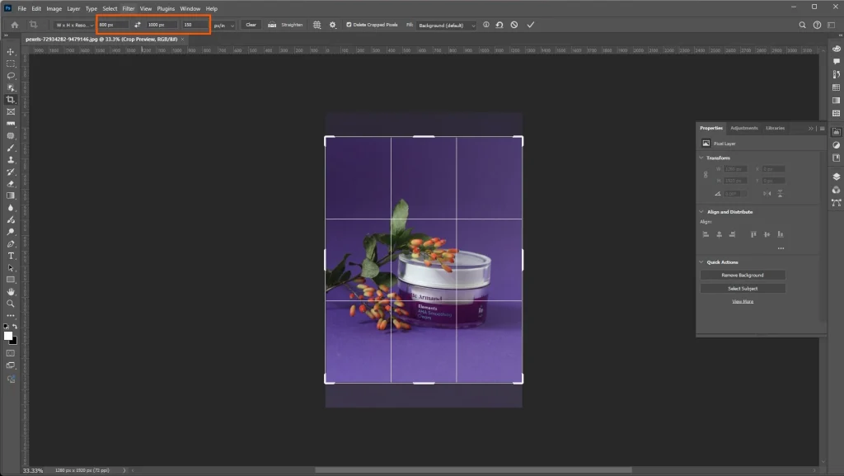The image size is (844, 476).
Task: Toggle Delete Cropped Pixels checkbox
Action: click(349, 25)
